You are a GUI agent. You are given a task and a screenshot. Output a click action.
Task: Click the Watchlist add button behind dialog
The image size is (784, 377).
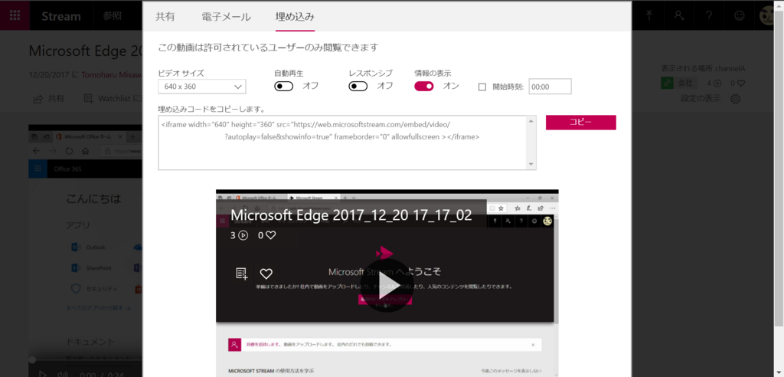(113, 99)
